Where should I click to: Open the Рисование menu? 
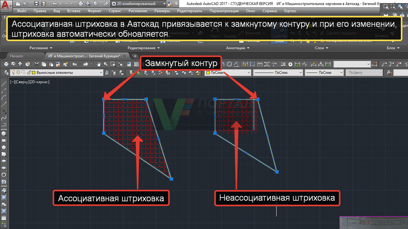(138, 11)
